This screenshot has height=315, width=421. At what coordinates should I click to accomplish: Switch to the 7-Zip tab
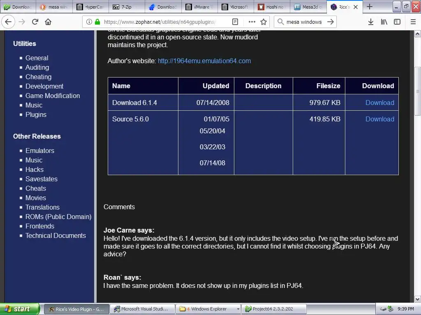(x=127, y=7)
